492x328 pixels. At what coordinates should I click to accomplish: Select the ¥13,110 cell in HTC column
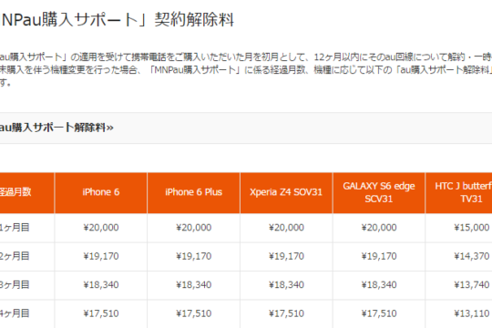pyautogui.click(x=472, y=313)
